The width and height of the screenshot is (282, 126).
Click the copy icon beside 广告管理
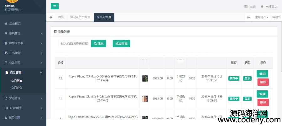click(6, 53)
